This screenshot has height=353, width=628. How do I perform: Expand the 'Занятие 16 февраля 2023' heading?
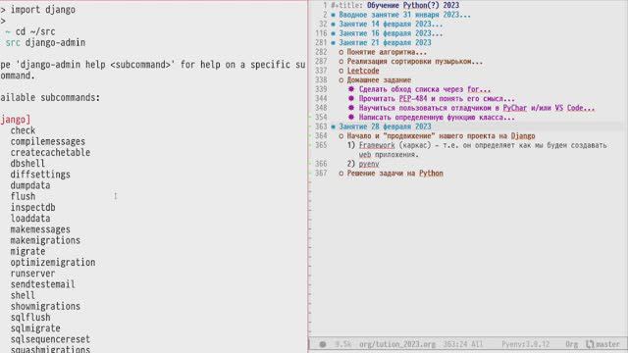(x=391, y=33)
